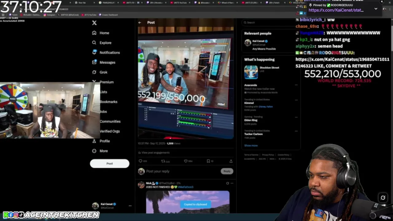Open Instagram bookmark in bookmarks bar
The width and height of the screenshot is (393, 221).
pos(49,15)
